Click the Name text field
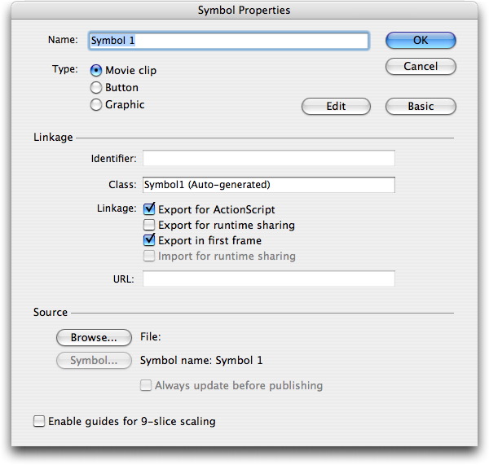 228,40
